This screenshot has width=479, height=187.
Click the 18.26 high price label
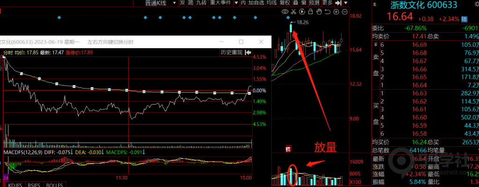pyautogui.click(x=303, y=22)
